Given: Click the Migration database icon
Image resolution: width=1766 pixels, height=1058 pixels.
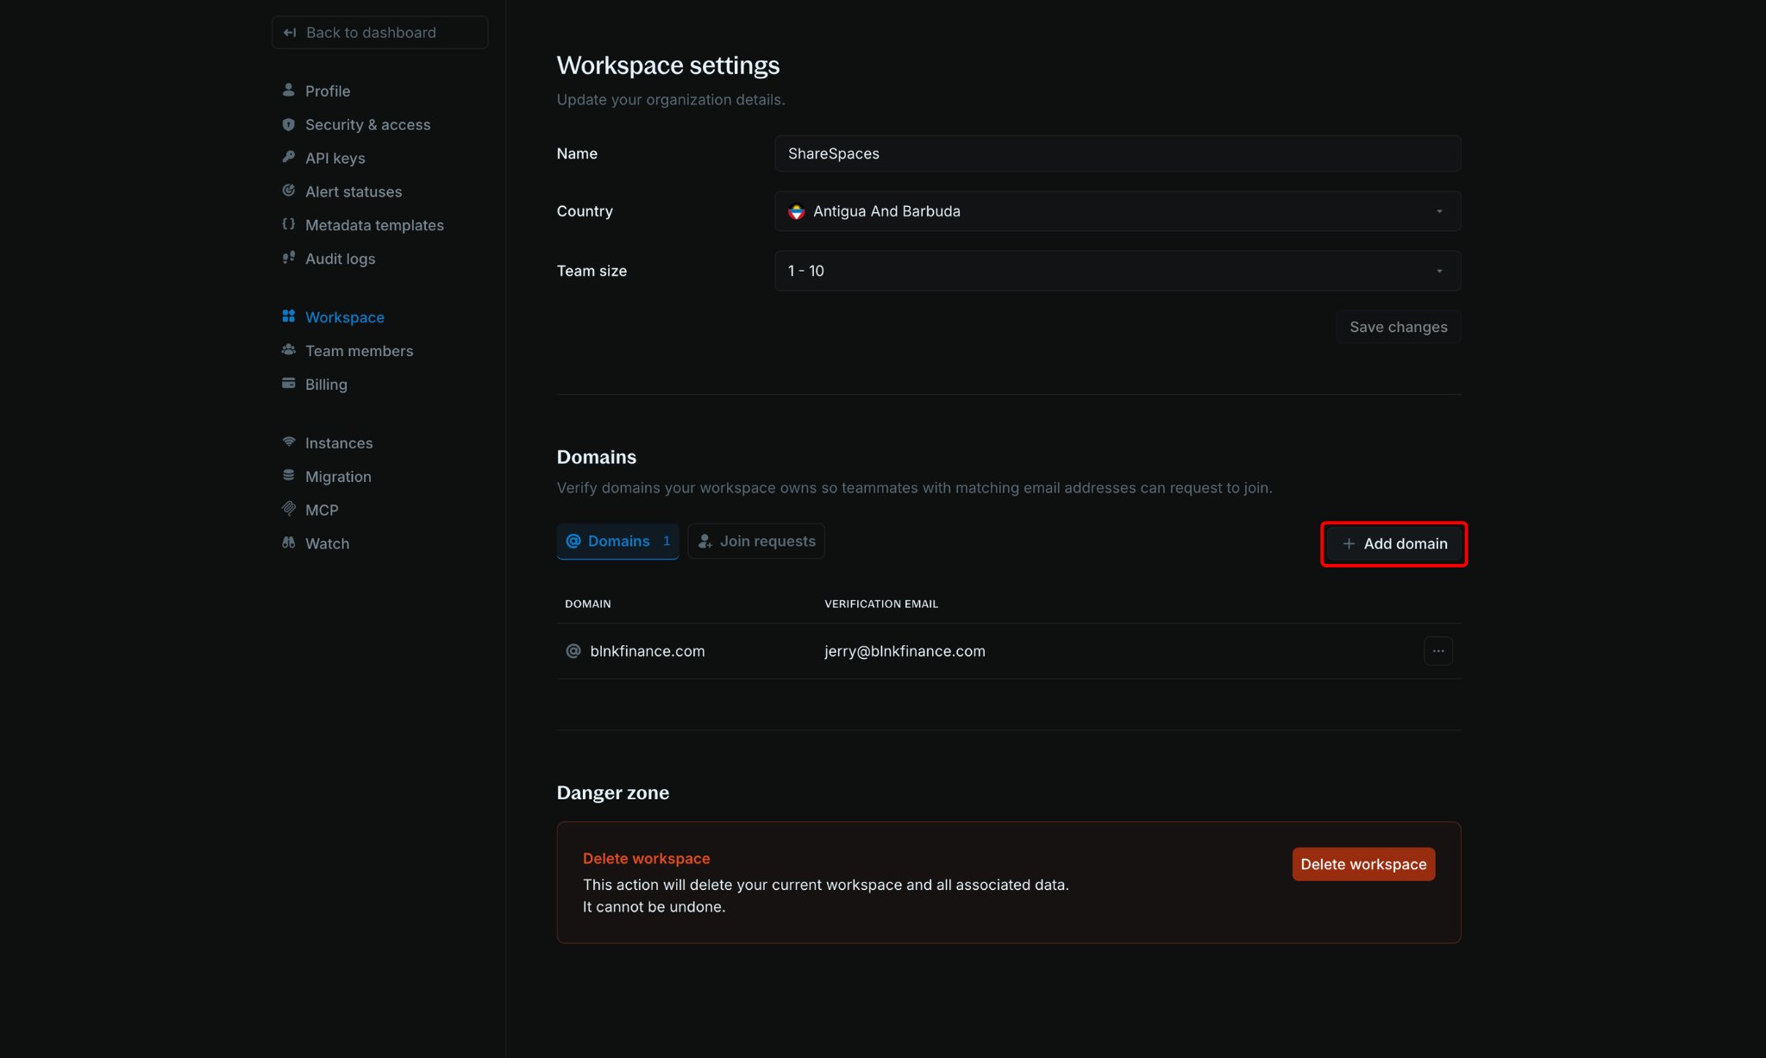Looking at the screenshot, I should click(x=288, y=475).
